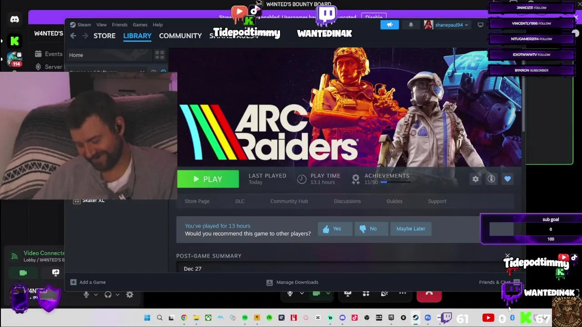This screenshot has width=582, height=327.
Task: Open Steam notifications bell
Action: tap(411, 25)
